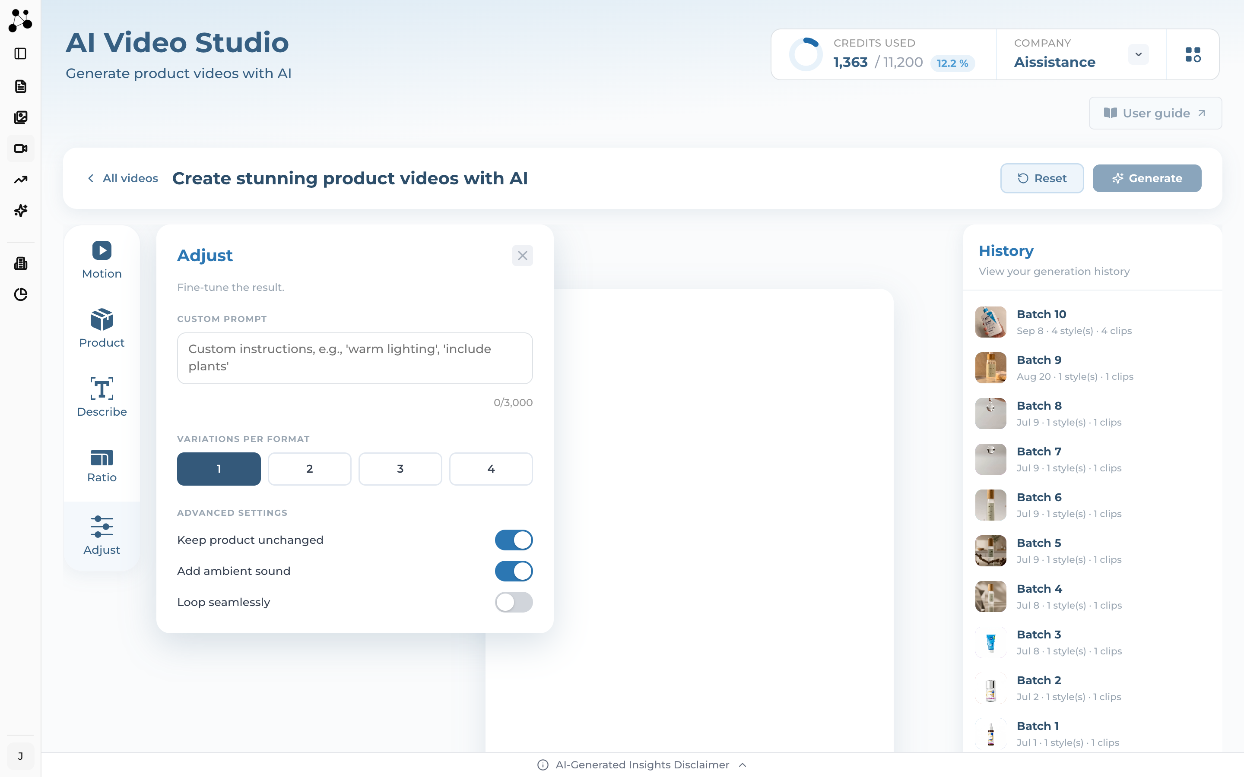Click the user avatar J
Image resolution: width=1244 pixels, height=777 pixels.
click(x=21, y=756)
